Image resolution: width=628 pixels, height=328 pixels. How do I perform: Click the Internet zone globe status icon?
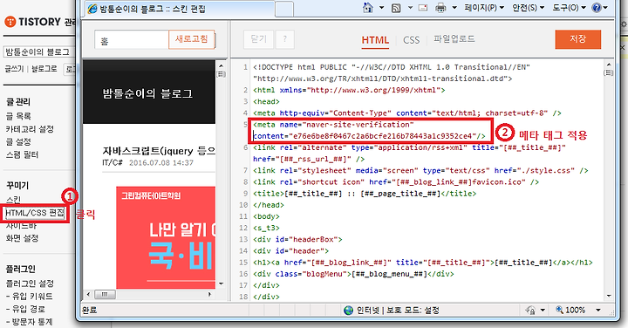(x=348, y=311)
